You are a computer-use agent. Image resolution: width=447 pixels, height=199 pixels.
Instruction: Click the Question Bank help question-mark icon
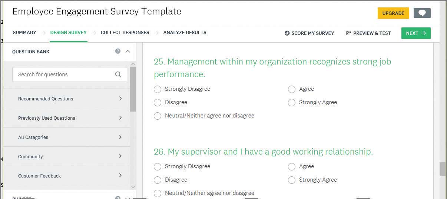tap(118, 51)
